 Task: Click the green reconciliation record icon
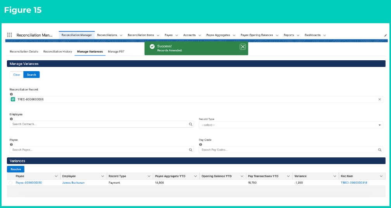(x=13, y=99)
